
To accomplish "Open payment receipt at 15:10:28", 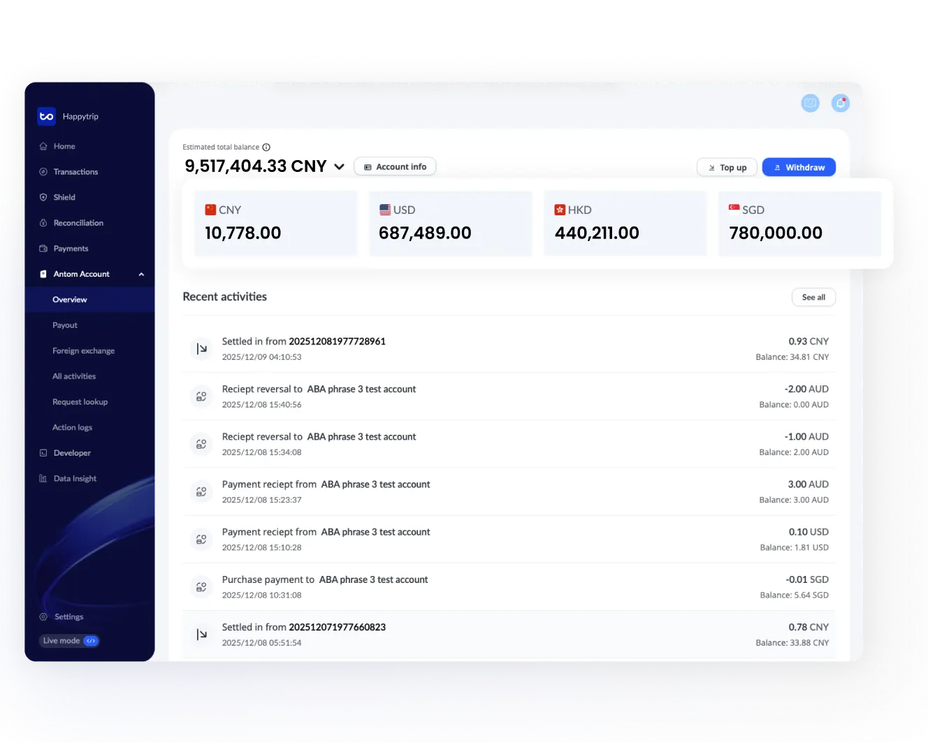I will (x=509, y=539).
